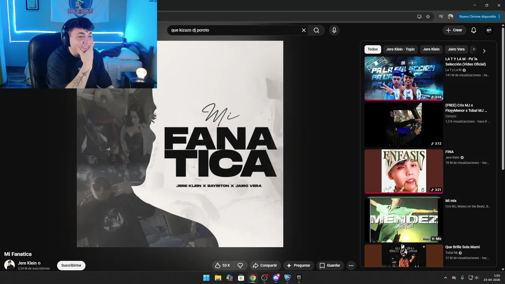
Task: Click the Mi mix title
Action: (451, 201)
